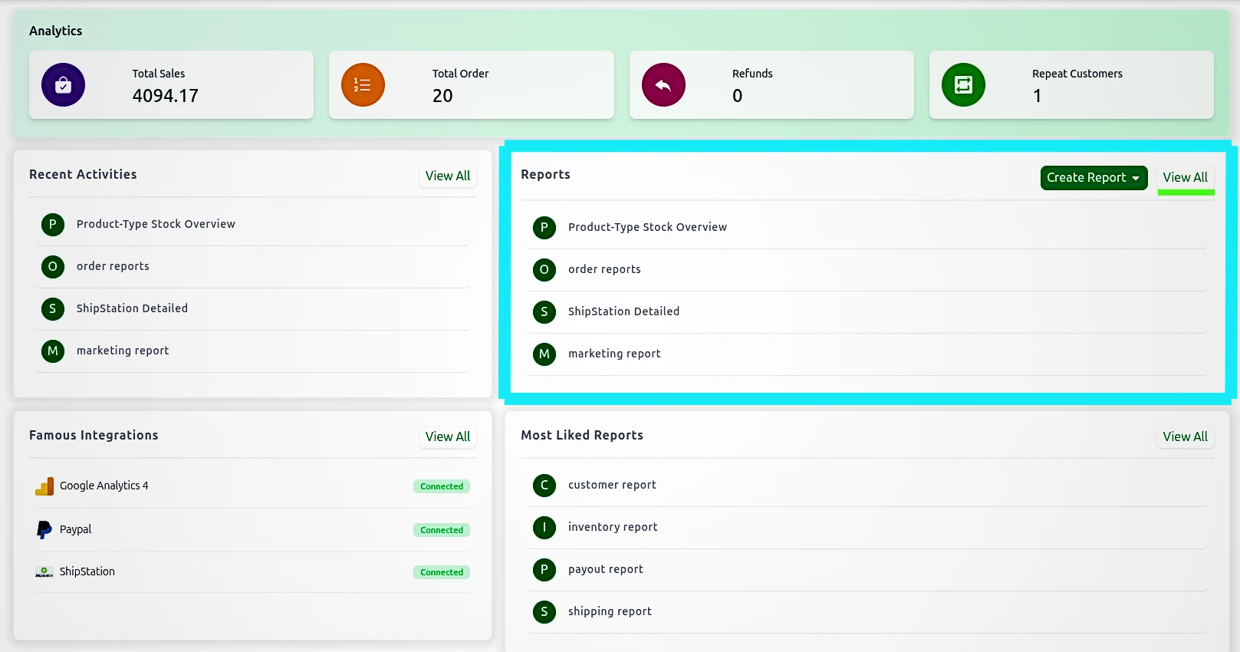Open marketing report in Recent Activities
The image size is (1240, 652).
click(x=123, y=351)
